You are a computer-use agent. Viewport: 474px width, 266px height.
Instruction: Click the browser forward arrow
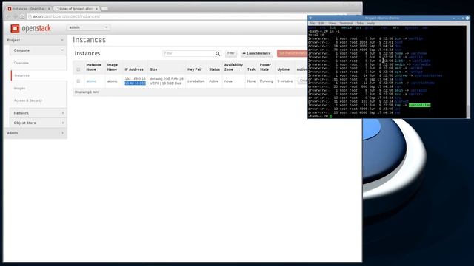coord(15,16)
